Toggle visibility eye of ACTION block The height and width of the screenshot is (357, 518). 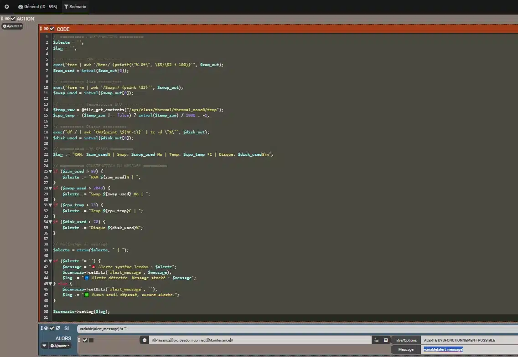[7, 19]
